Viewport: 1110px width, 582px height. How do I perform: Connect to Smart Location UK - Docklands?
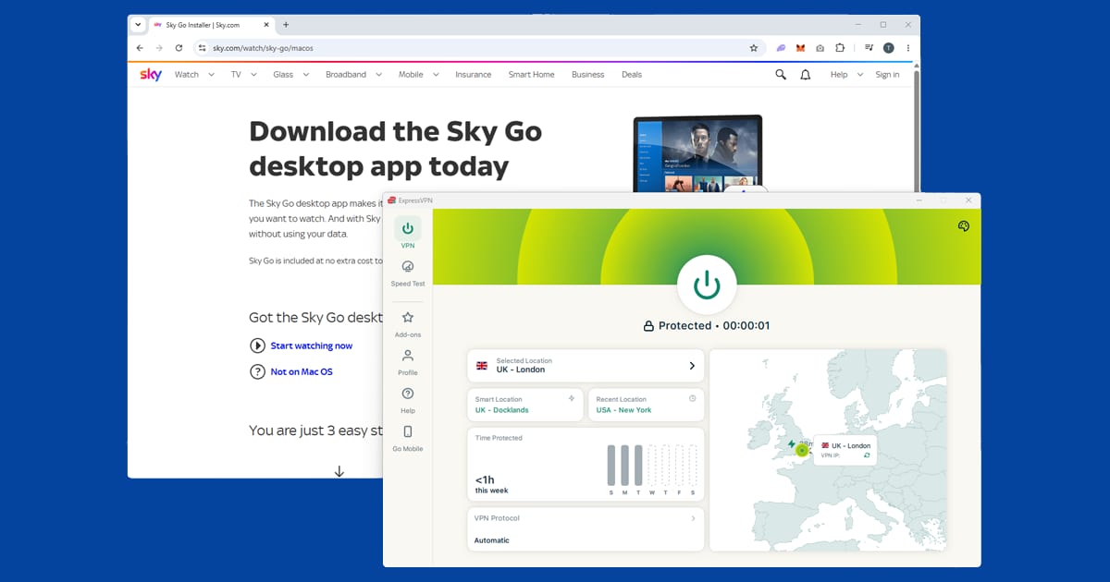[525, 405]
